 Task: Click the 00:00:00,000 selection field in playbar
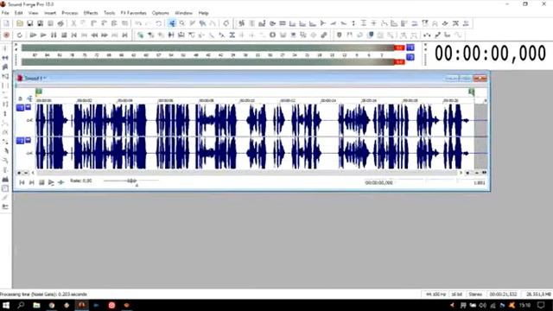click(378, 182)
